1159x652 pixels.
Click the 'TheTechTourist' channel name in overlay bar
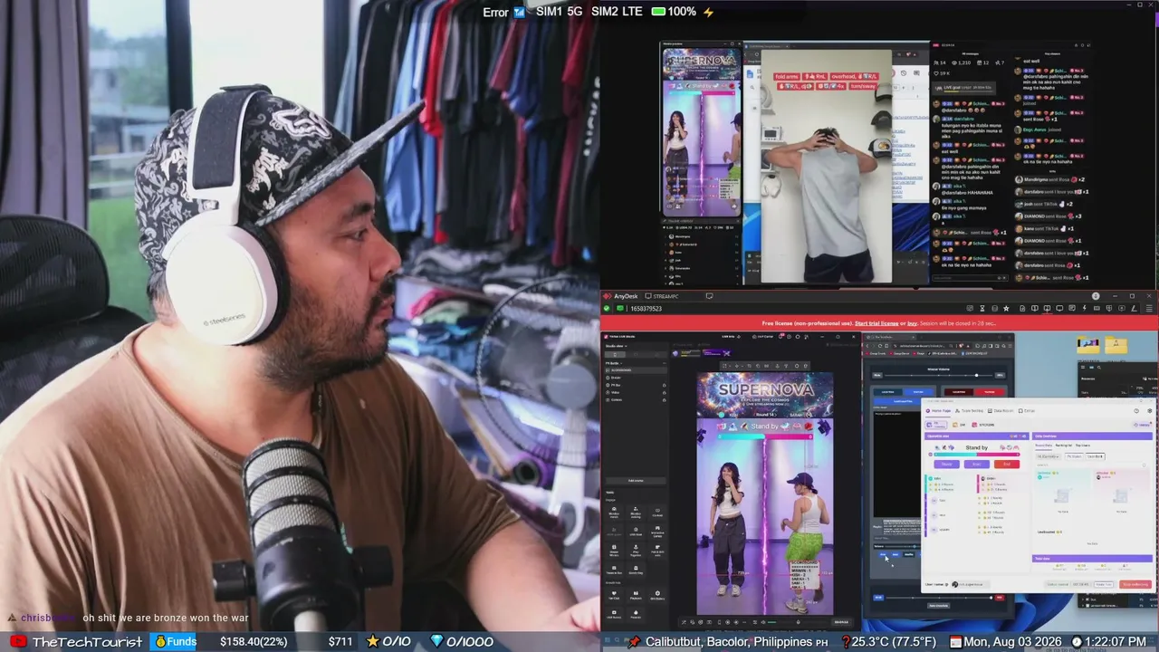87,641
